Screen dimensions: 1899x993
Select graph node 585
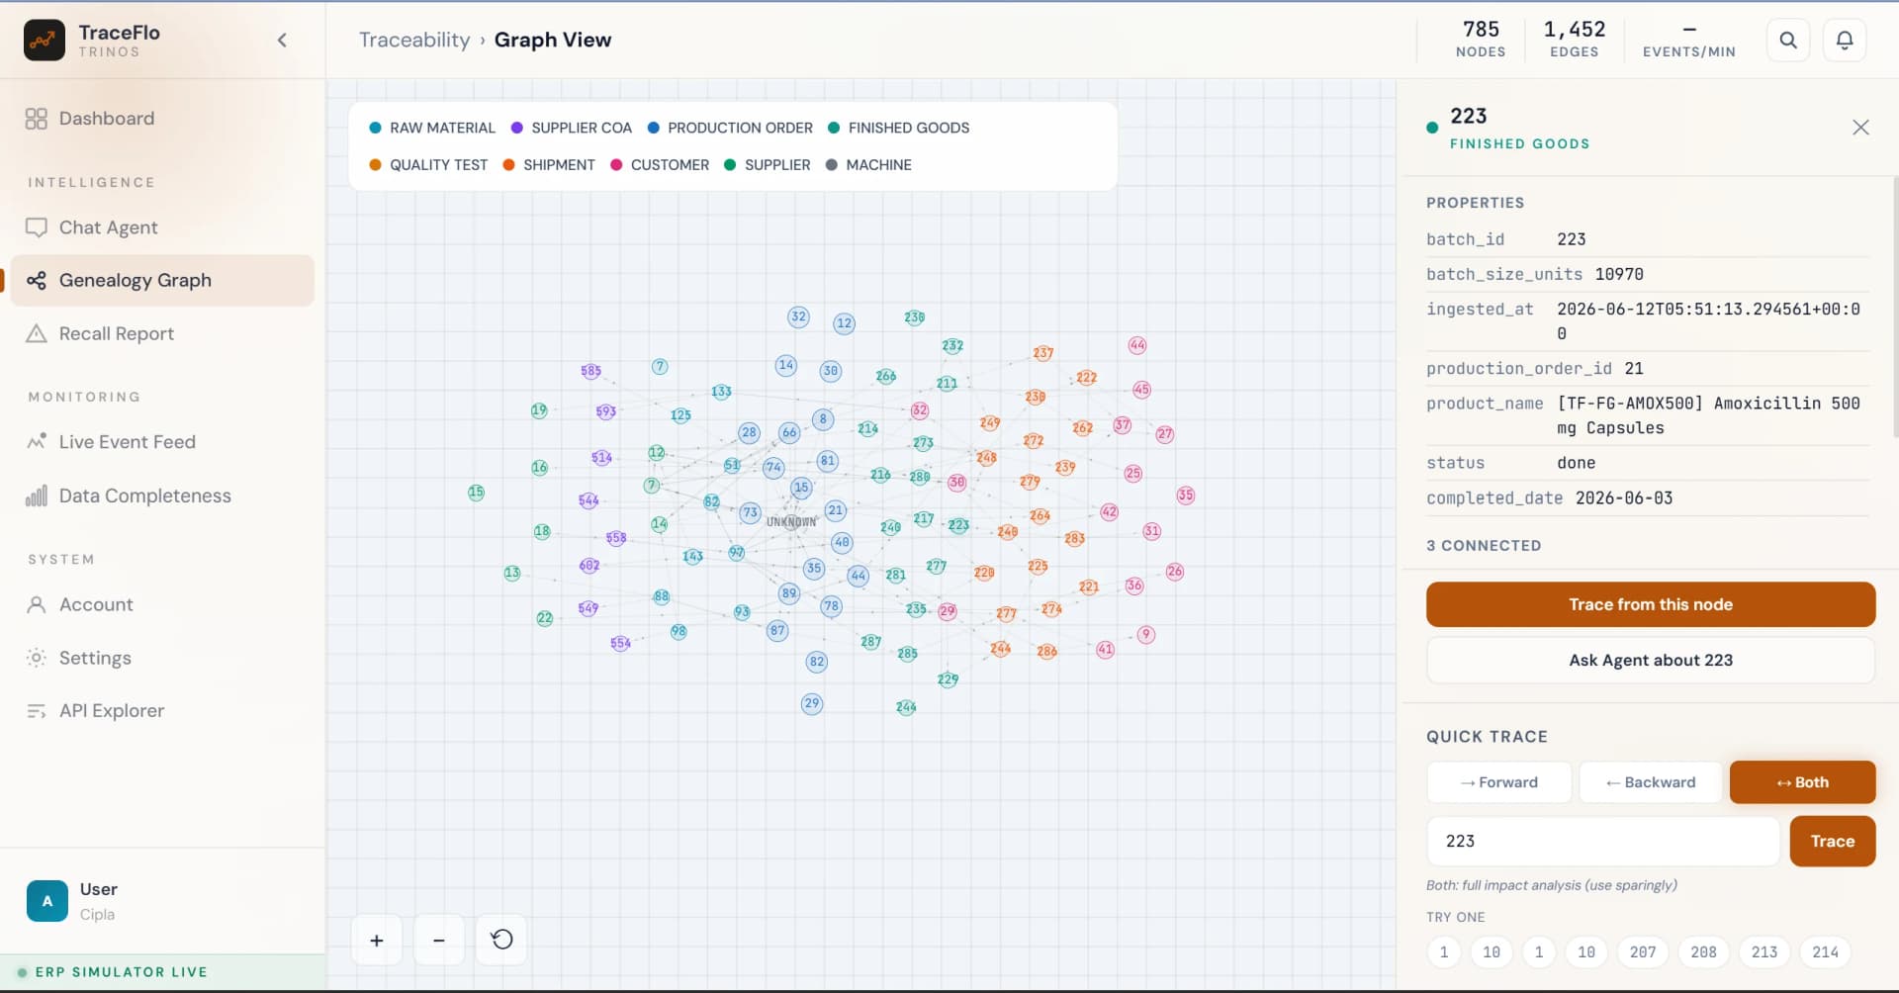click(x=590, y=371)
